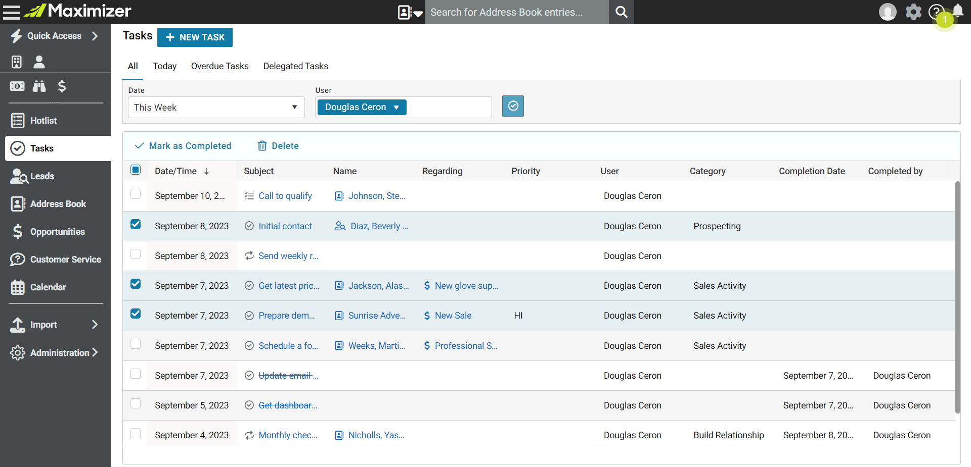Click the Address Book search field
971x467 pixels.
pos(516,12)
